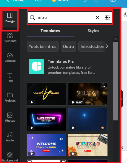Open the Uploads panel
Image resolution: width=127 pixels, height=163 pixels.
(10, 57)
